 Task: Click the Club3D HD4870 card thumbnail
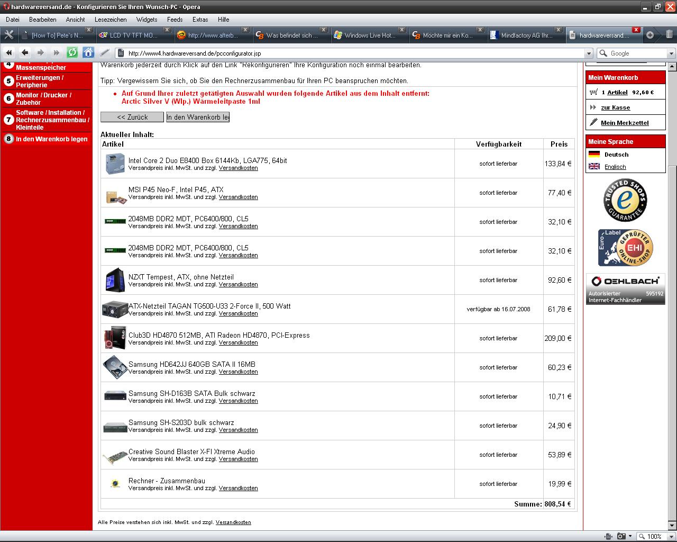tap(115, 338)
